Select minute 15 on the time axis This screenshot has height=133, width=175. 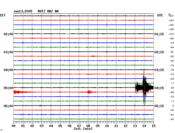[x=153, y=126]
